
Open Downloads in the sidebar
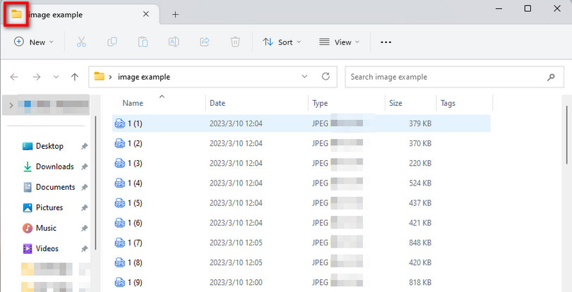(54, 166)
